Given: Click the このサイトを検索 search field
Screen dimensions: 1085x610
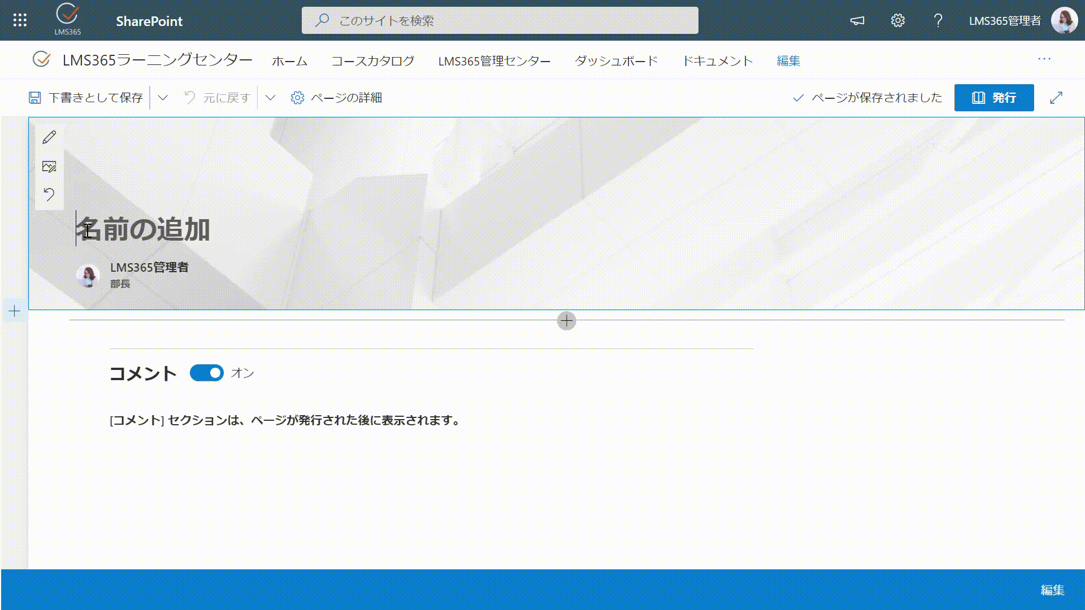Looking at the screenshot, I should (x=500, y=20).
